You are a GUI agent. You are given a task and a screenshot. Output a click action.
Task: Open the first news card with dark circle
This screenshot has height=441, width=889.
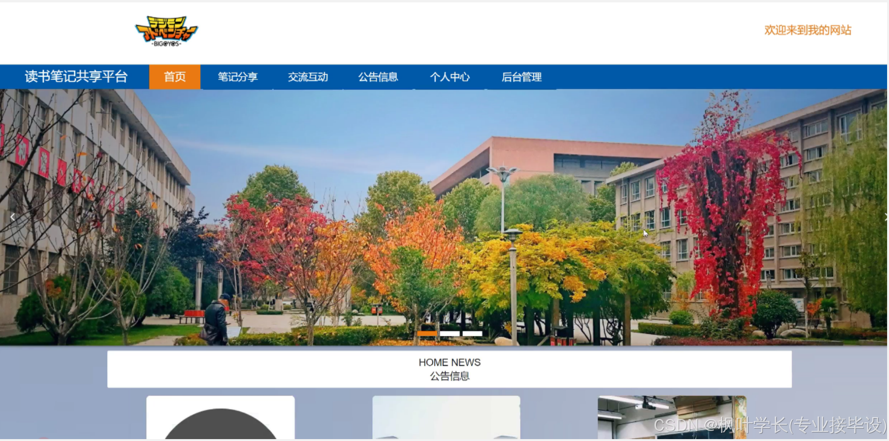220,417
